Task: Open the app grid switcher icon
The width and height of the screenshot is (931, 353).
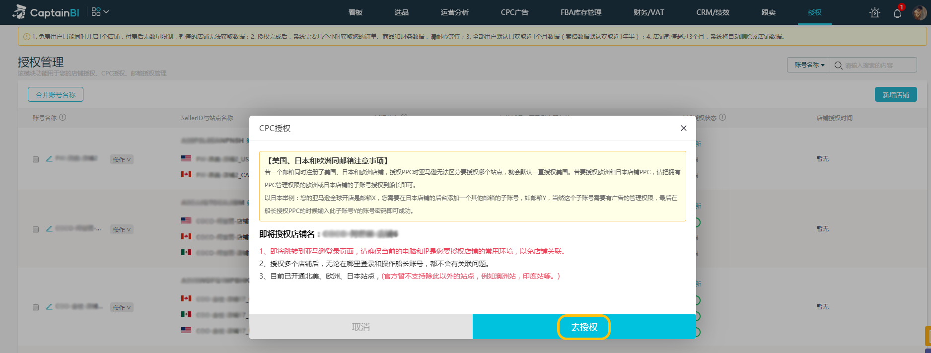Action: 96,11
